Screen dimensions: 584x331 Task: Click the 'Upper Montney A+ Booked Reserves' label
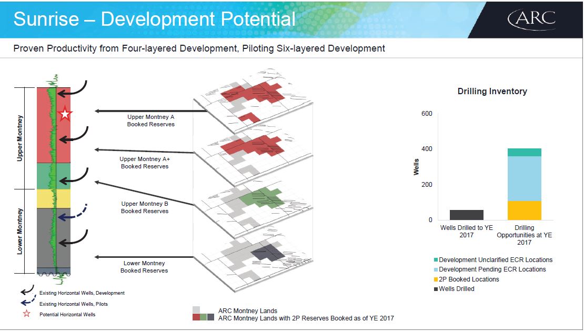[145, 163]
